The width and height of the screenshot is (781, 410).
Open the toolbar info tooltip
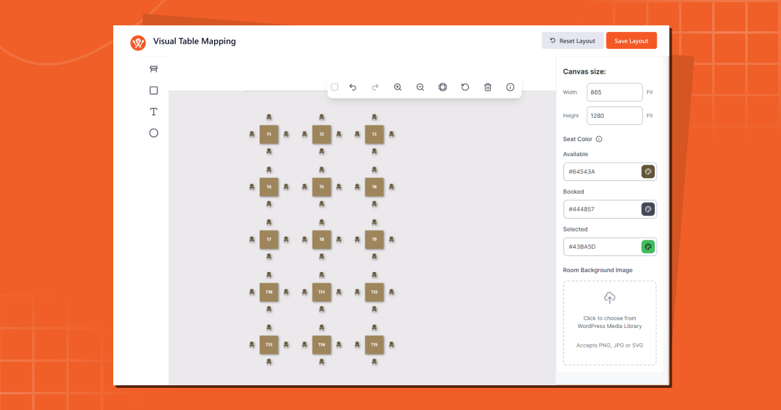click(510, 87)
